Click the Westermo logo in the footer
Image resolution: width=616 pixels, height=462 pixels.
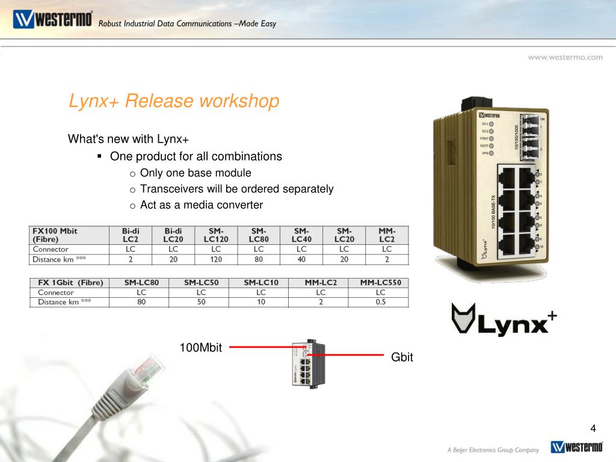pyautogui.click(x=577, y=447)
